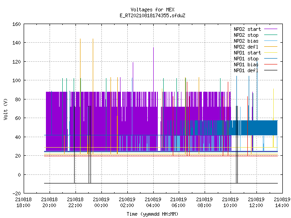Click the 60 y-axis tick label
291x218 pixels.
point(18,118)
